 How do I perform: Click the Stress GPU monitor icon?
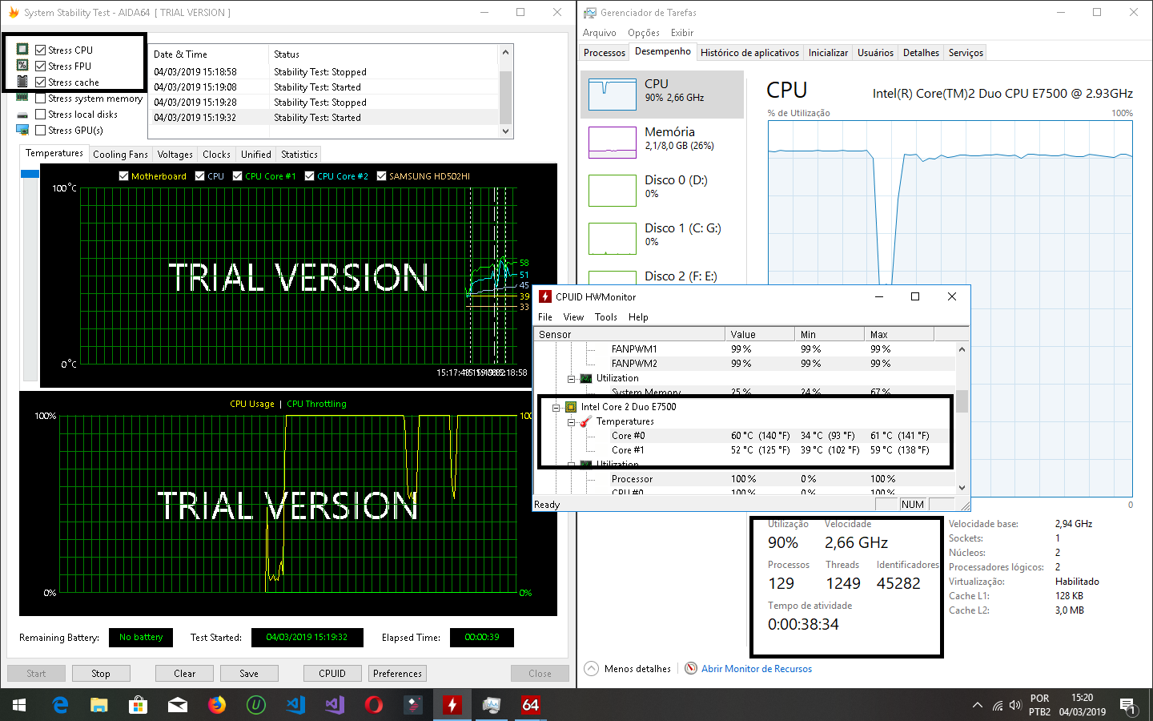[22, 130]
